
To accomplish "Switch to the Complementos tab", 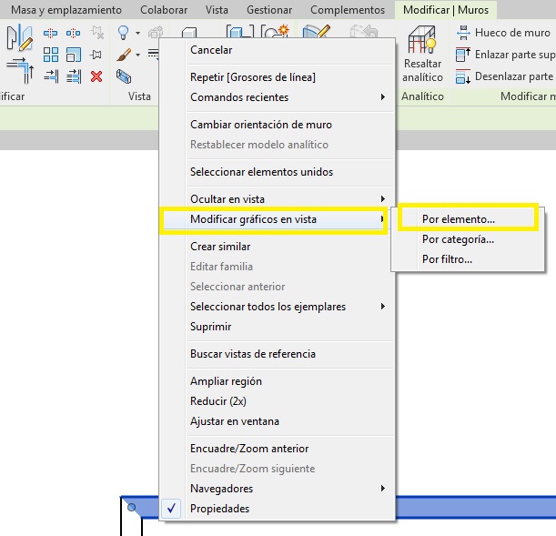I will click(x=347, y=10).
